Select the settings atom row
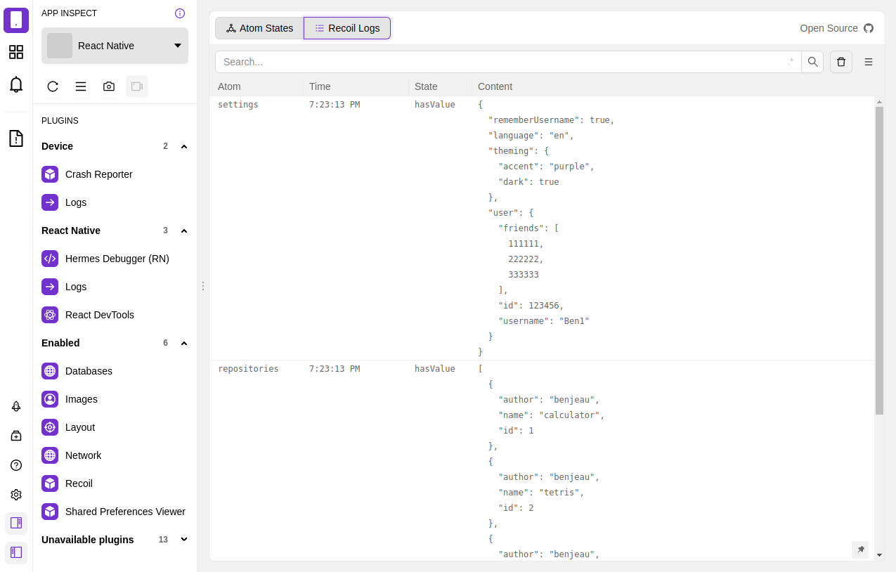This screenshot has height=572, width=896. [542, 228]
